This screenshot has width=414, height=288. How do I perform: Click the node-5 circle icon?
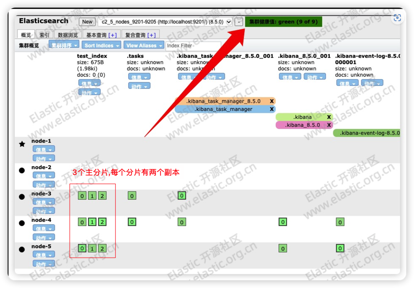click(22, 249)
